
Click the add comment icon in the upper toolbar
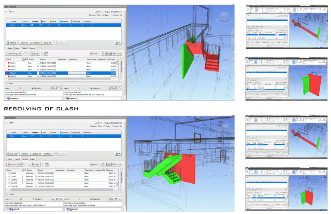point(47,53)
